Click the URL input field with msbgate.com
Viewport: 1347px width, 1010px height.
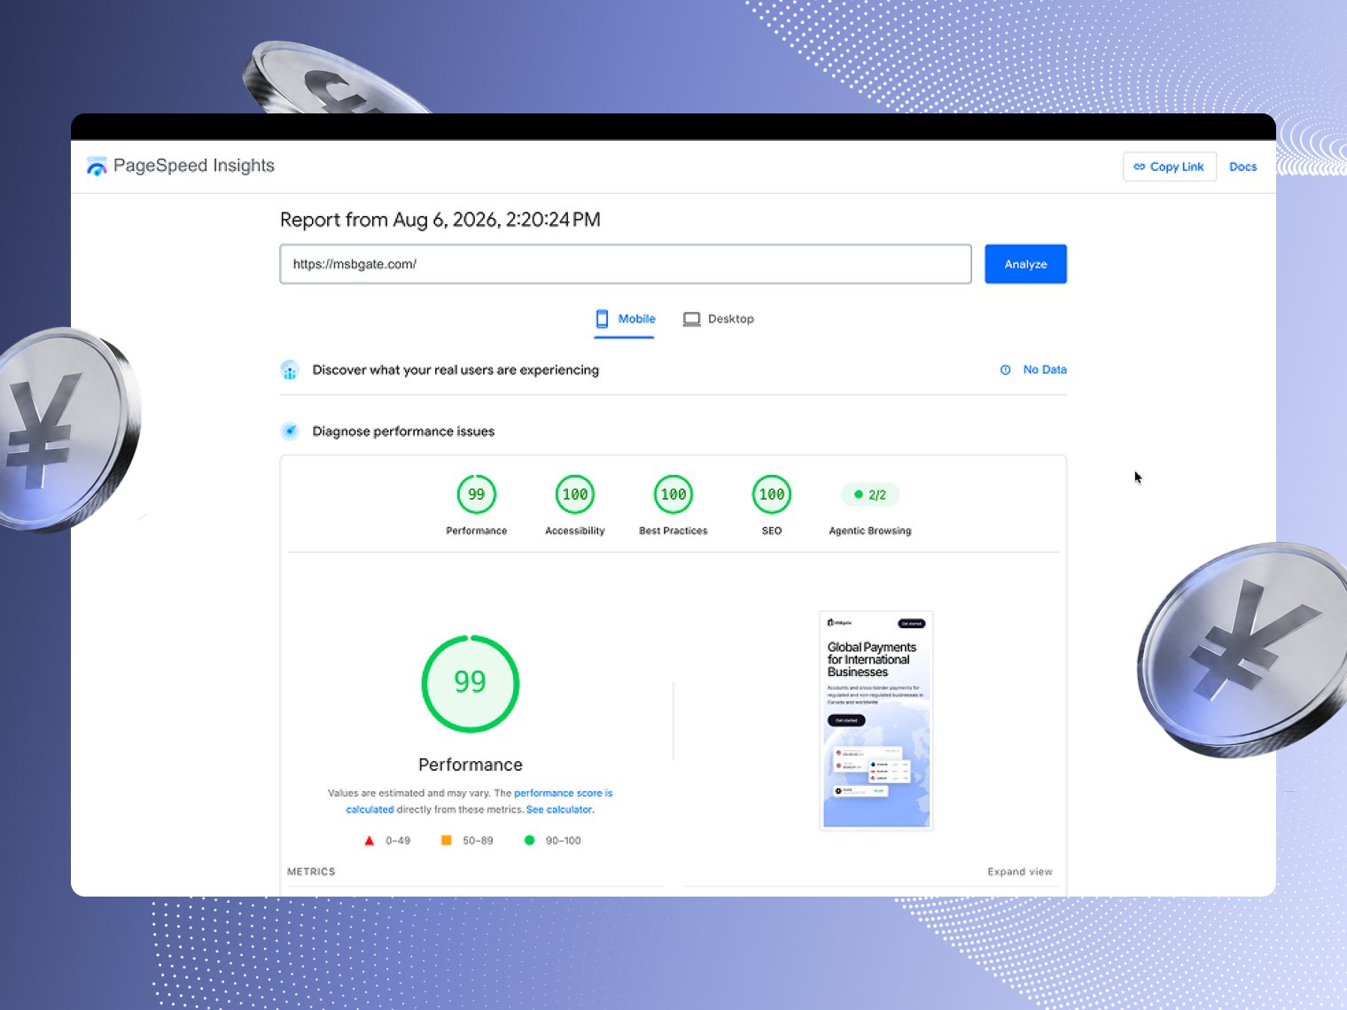626,264
